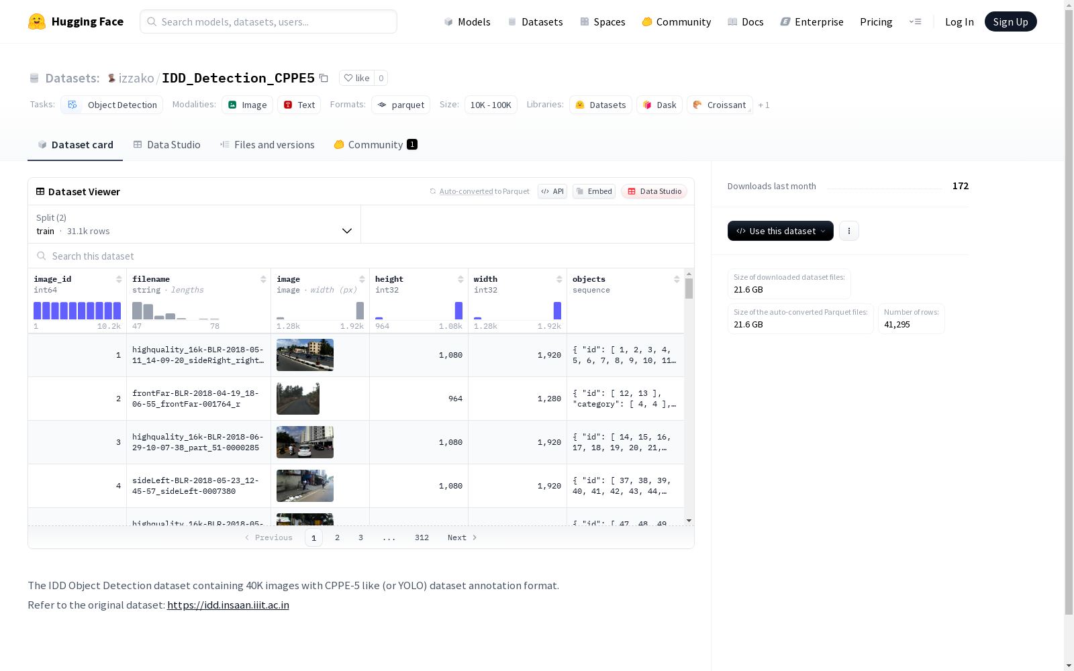The image size is (1074, 671).
Task: Open the Community tab with 1 discussion
Action: click(376, 145)
